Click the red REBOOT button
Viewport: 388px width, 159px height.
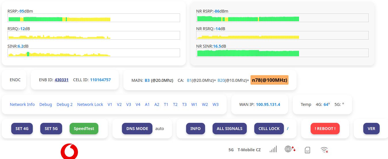(325, 129)
